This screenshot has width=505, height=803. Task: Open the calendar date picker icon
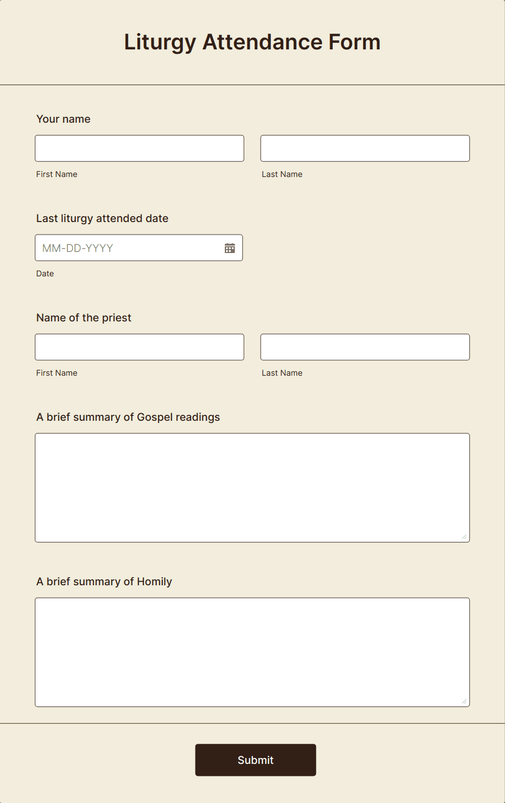point(230,248)
